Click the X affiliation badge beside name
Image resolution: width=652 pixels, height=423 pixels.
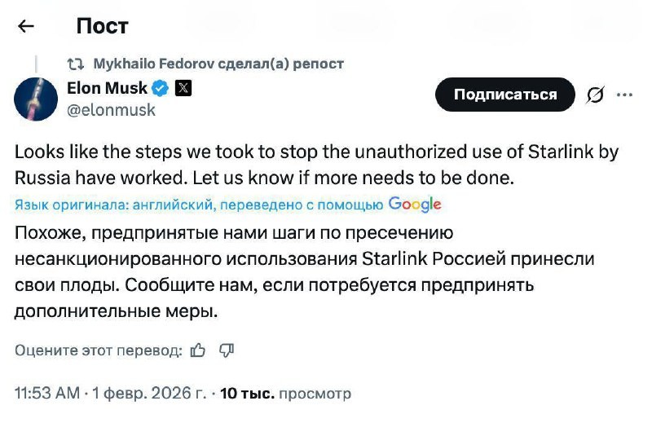click(183, 89)
